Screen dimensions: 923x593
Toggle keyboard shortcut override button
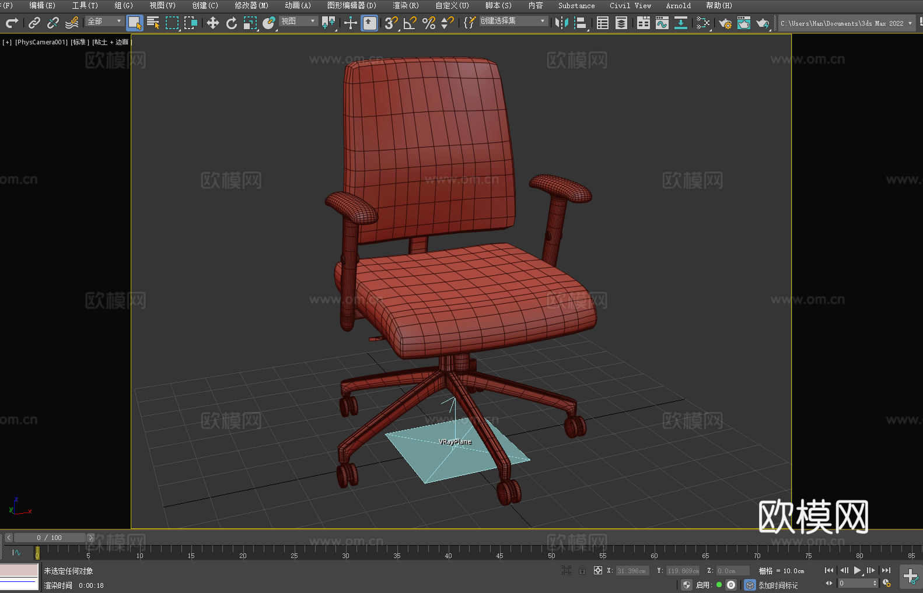point(369,23)
